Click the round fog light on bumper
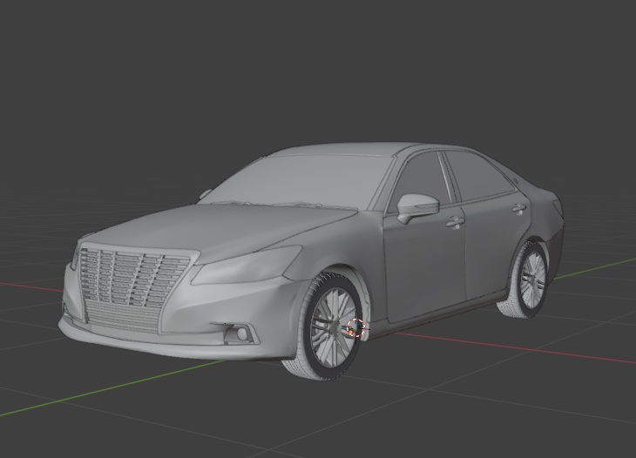The height and width of the screenshot is (458, 636). tap(242, 334)
